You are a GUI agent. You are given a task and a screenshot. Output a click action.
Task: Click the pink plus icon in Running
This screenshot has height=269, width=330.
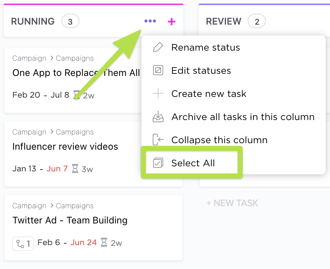click(x=171, y=22)
